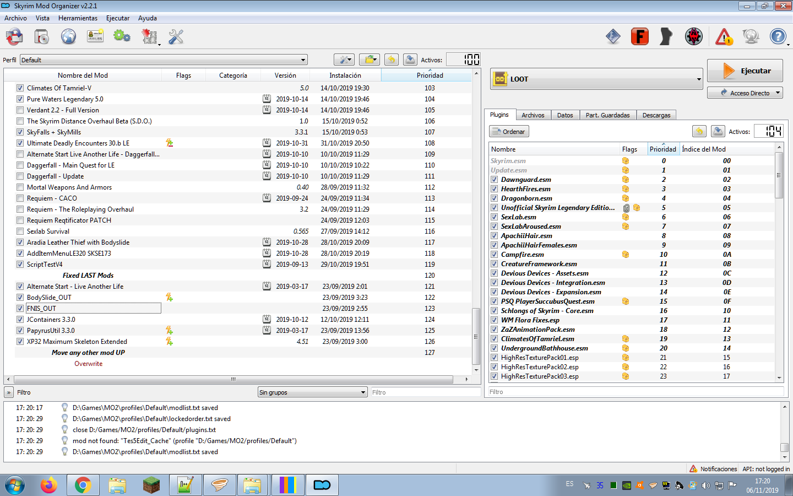The width and height of the screenshot is (793, 496).
Task: Enable the Sexlab Survival mod checkbox
Action: pyautogui.click(x=20, y=231)
